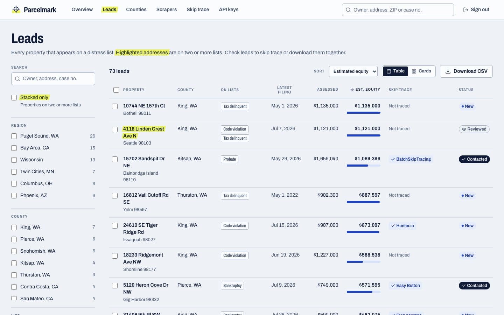
Task: Switch to Cards view
Action: point(421,71)
